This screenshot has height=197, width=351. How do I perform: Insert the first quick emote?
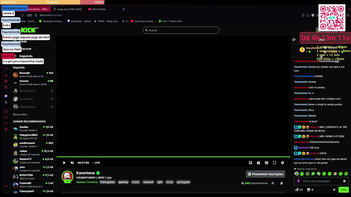(x=296, y=174)
